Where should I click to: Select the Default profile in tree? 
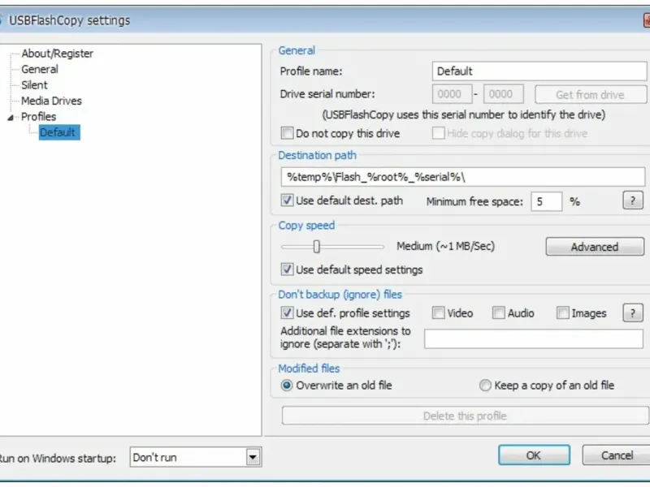[x=59, y=132]
